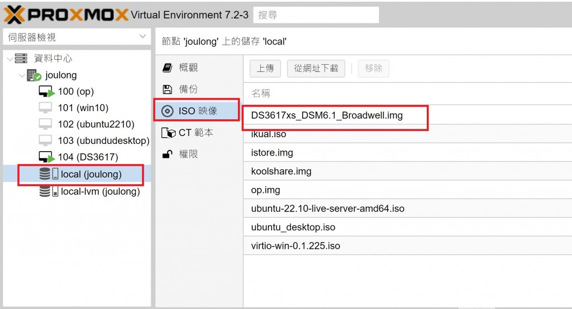Select VM 103 (ubundudesktop)
Screen dimensions: 572x309
click(x=103, y=141)
